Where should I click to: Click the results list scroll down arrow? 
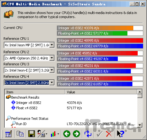pos(140,125)
